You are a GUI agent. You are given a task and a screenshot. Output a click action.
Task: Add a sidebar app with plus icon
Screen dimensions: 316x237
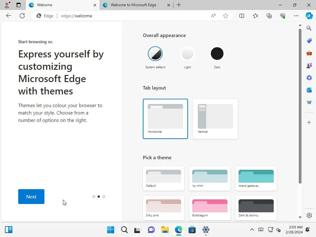309,122
